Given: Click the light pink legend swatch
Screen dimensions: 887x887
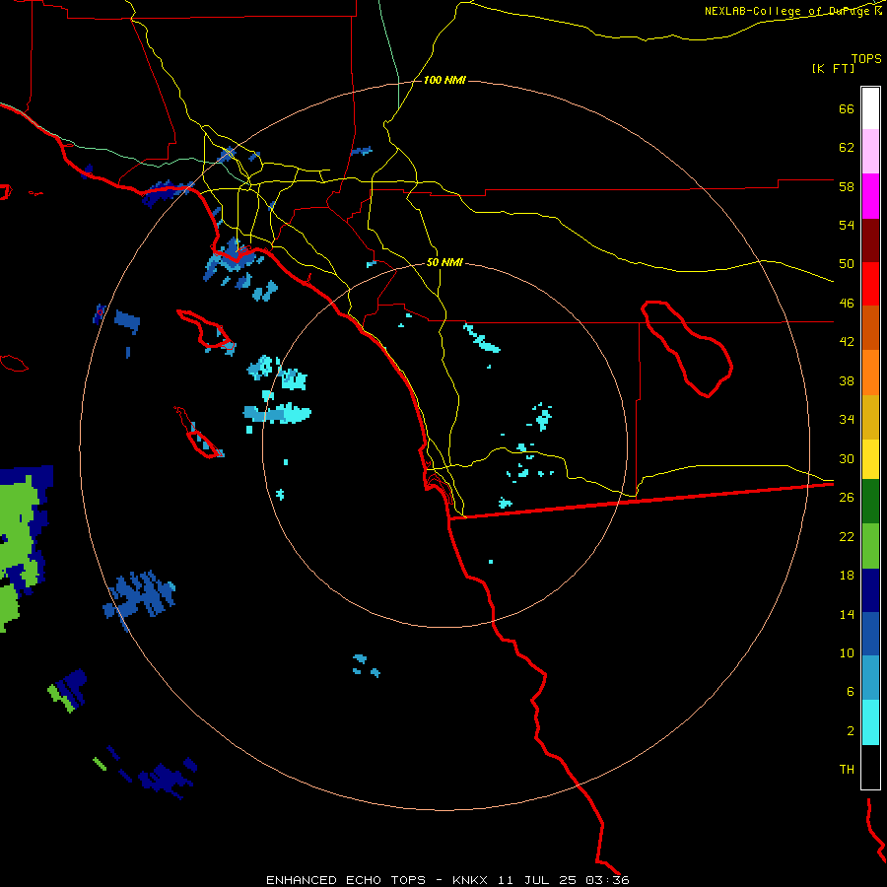Looking at the screenshot, I should pos(870,152).
